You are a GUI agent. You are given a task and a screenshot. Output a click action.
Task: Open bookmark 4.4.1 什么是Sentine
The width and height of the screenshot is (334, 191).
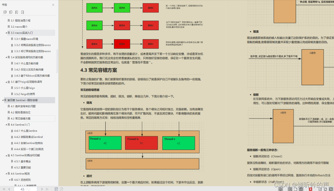[26, 131]
